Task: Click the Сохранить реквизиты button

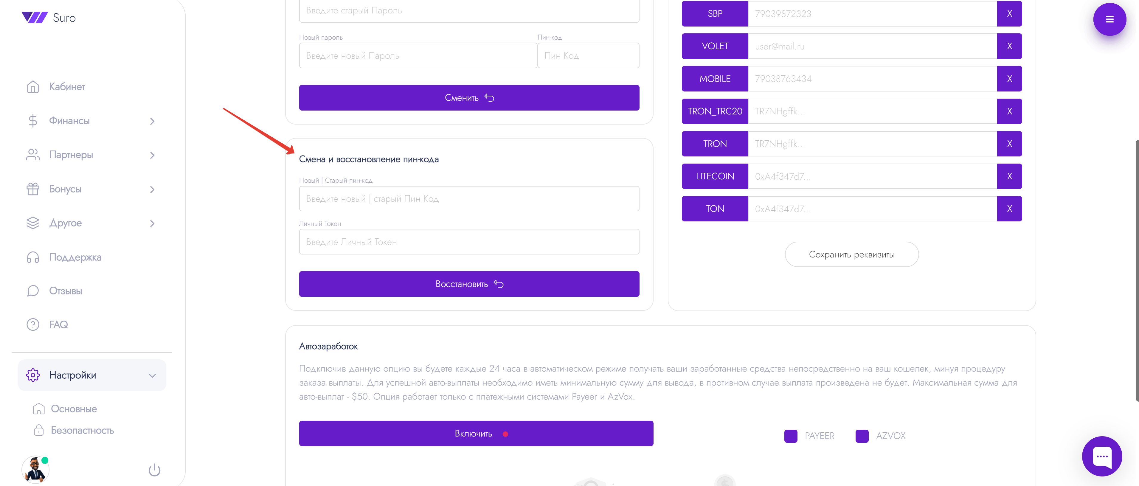Action: click(852, 254)
